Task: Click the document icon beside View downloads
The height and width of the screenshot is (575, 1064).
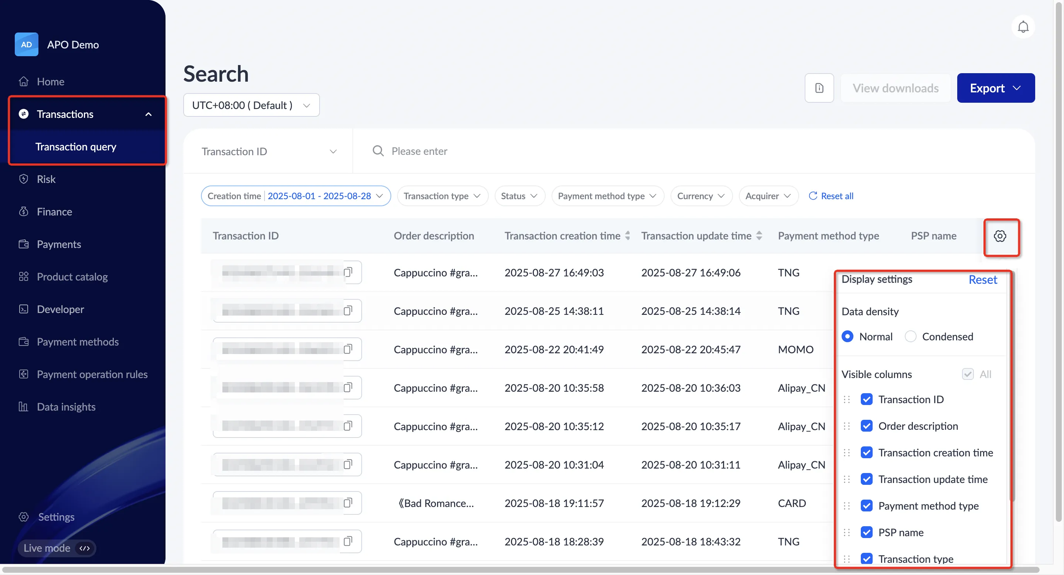Action: (819, 88)
